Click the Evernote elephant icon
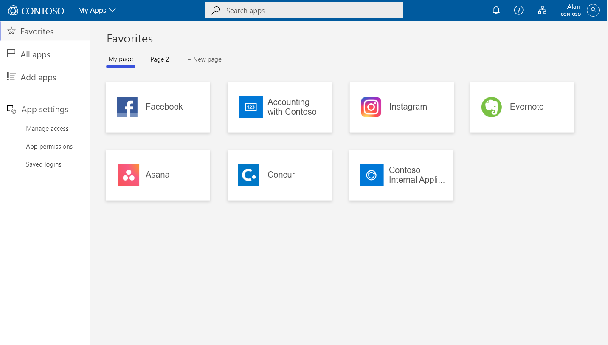Image resolution: width=608 pixels, height=345 pixels. click(x=492, y=107)
